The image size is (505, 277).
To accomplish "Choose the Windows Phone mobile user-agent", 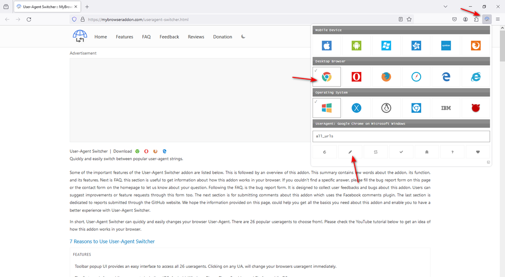I will click(386, 46).
